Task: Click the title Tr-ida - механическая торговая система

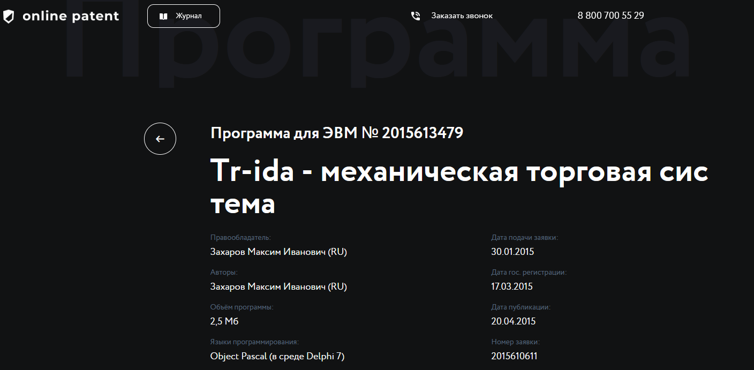Action: click(x=459, y=187)
